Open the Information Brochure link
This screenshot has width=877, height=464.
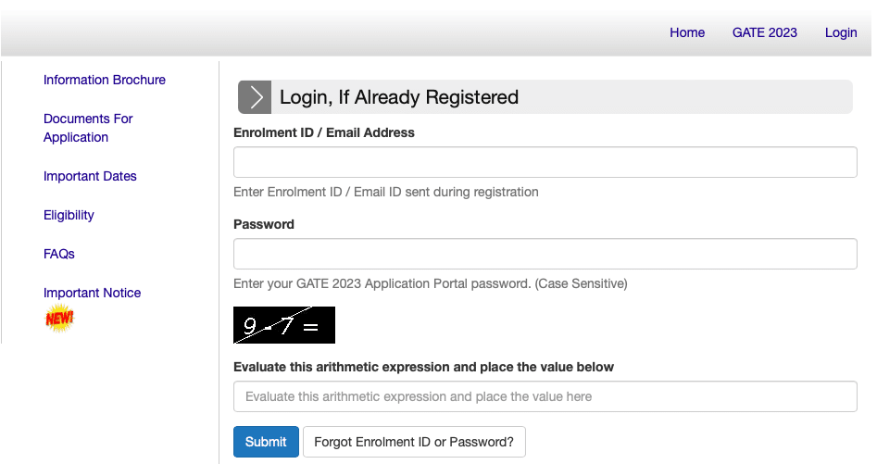click(x=105, y=80)
